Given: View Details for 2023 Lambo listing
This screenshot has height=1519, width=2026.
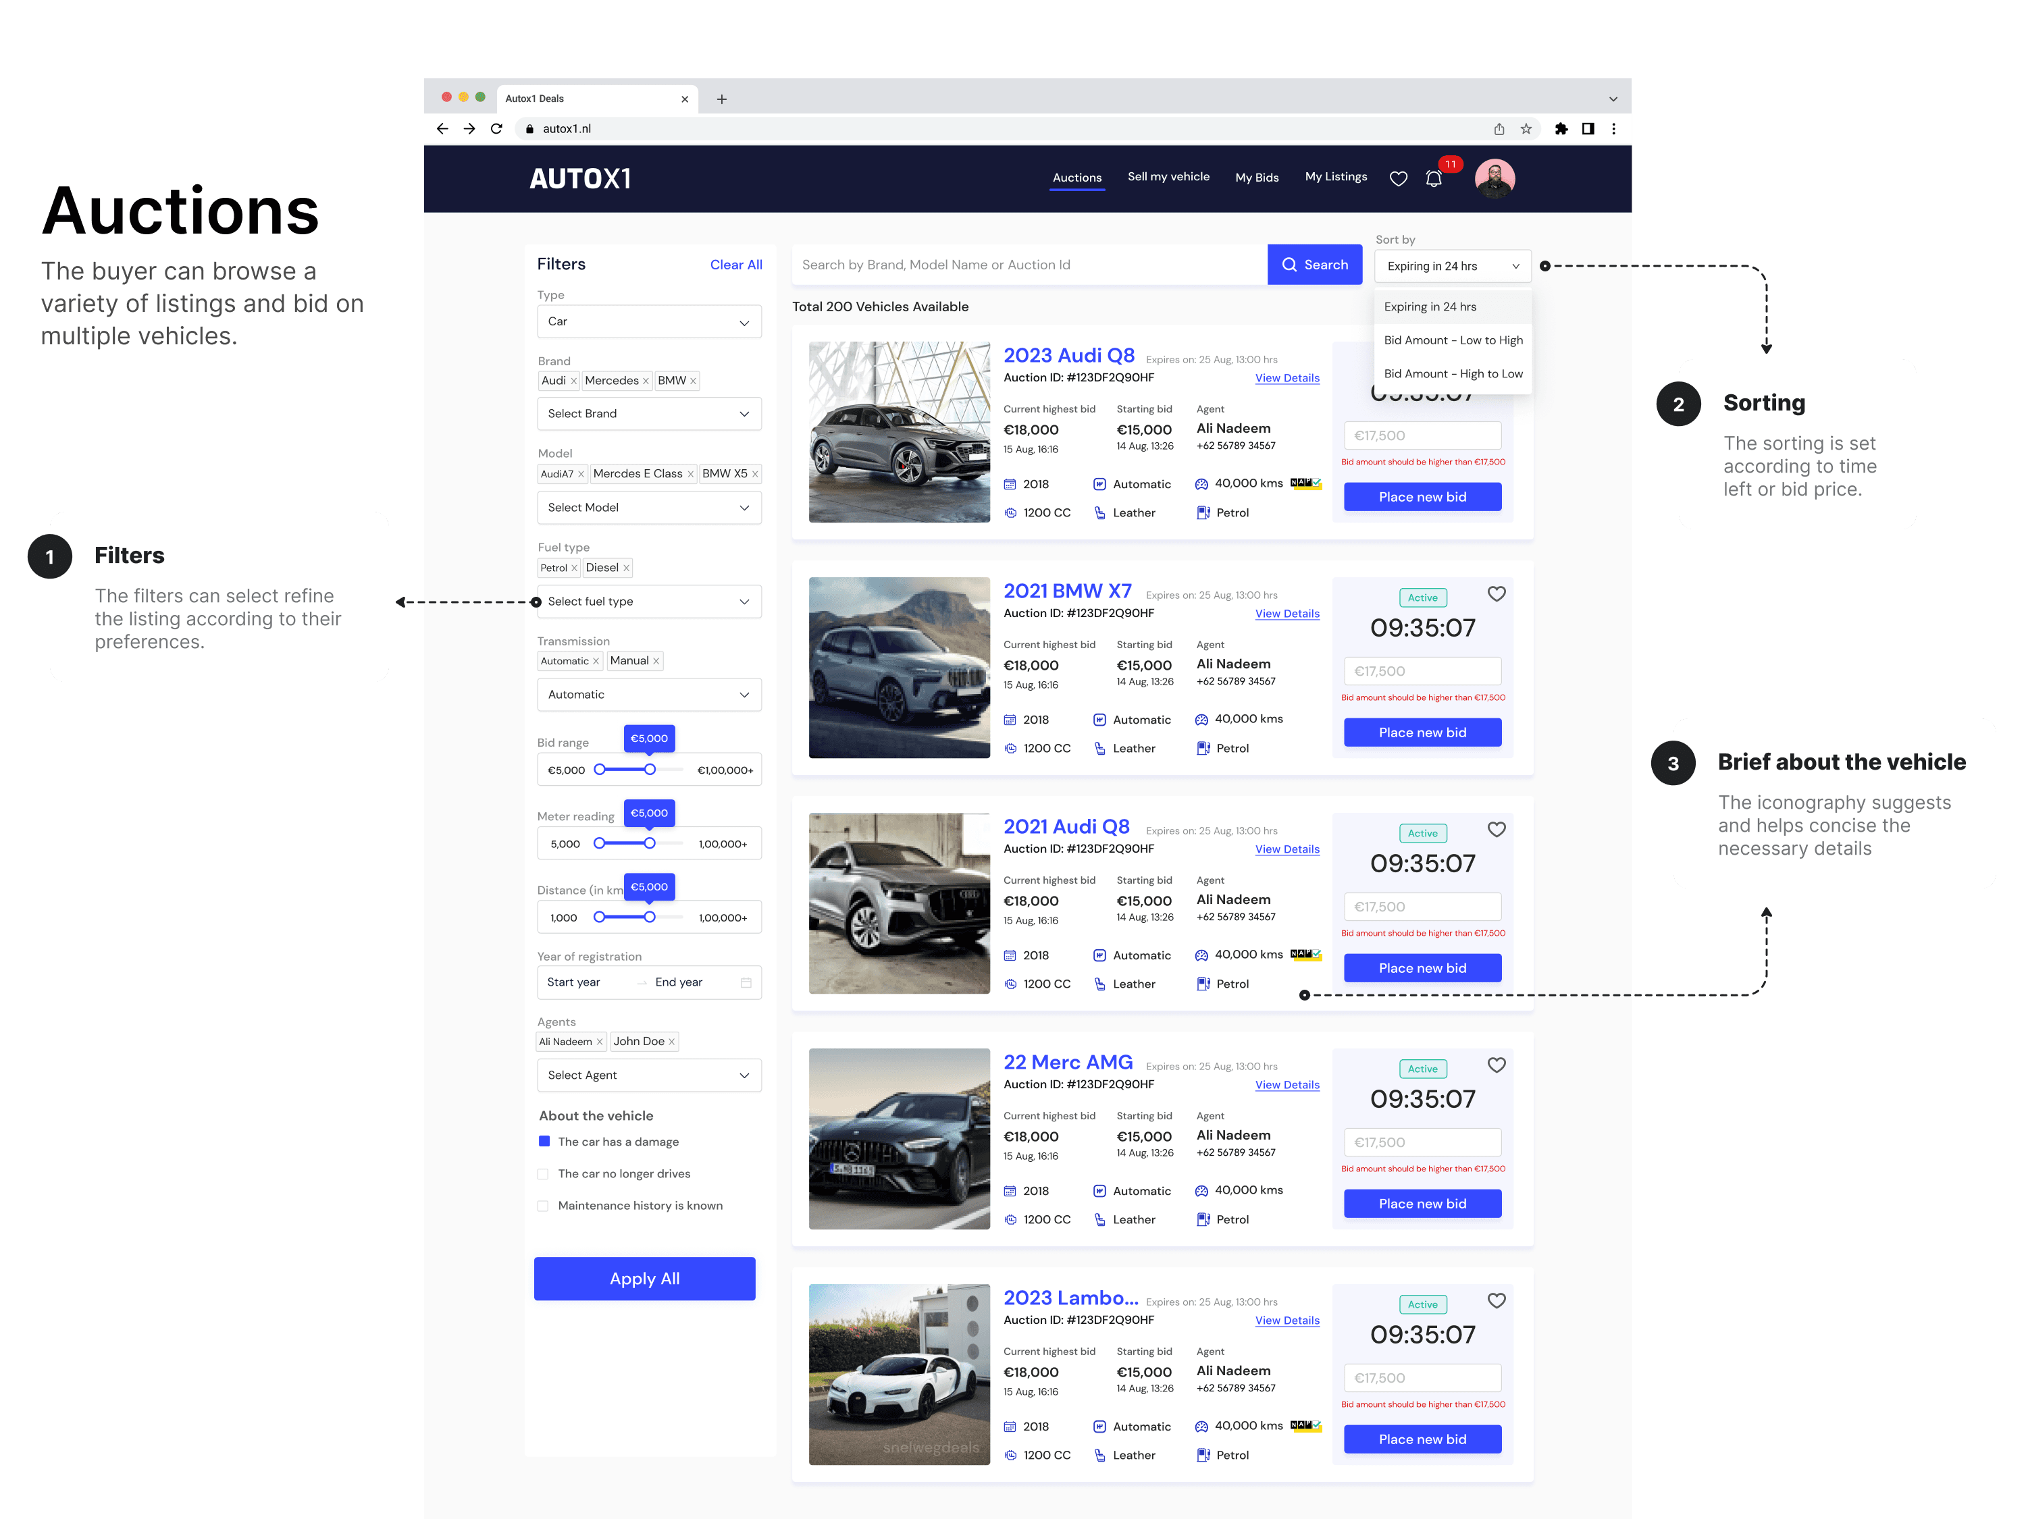Looking at the screenshot, I should point(1287,1321).
